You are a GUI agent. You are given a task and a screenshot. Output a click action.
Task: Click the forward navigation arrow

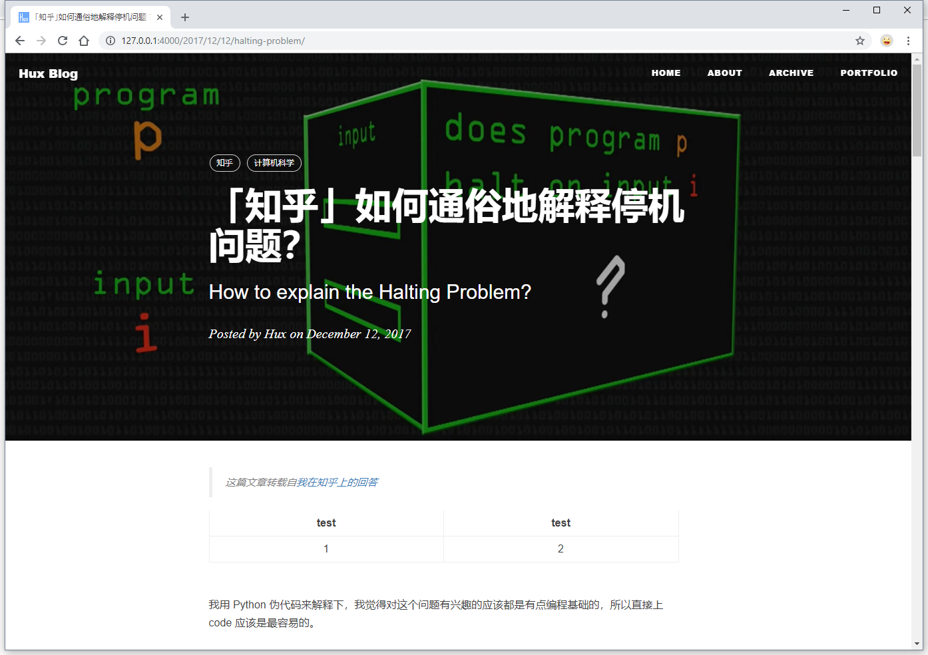(41, 41)
